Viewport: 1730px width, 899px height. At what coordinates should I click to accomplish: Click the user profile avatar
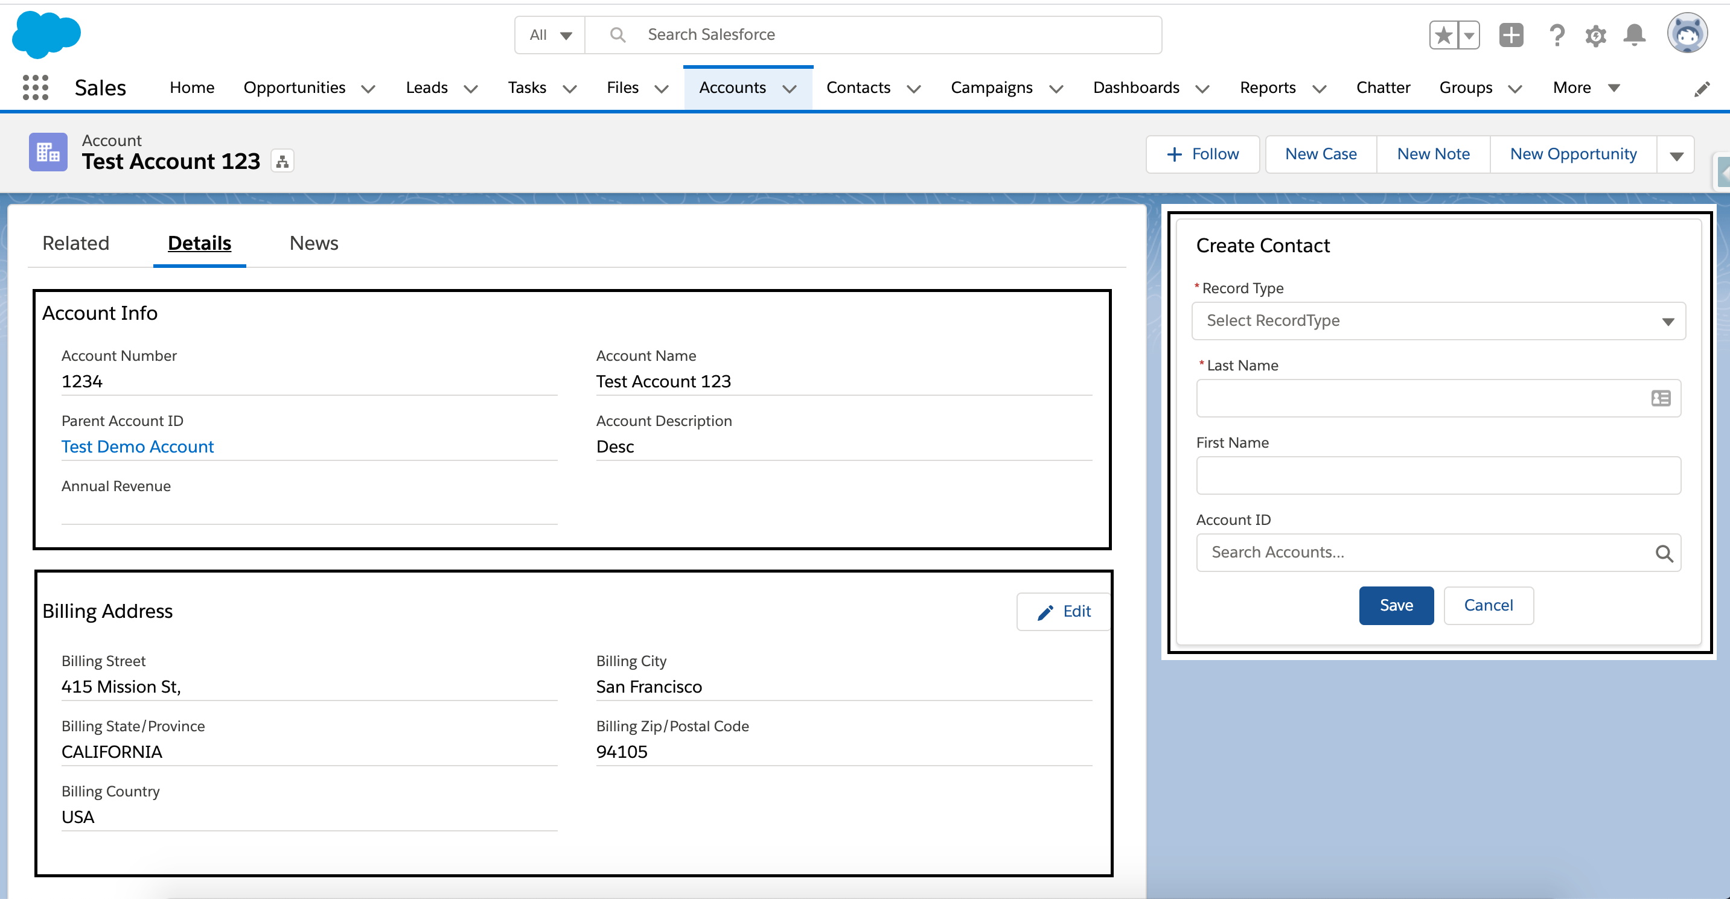pos(1687,34)
